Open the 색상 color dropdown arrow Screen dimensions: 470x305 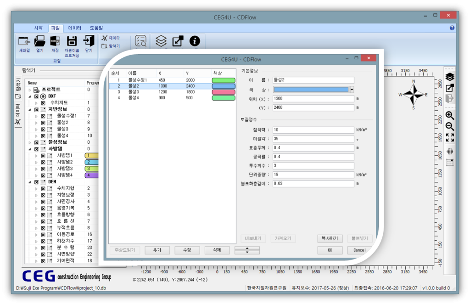pos(352,90)
